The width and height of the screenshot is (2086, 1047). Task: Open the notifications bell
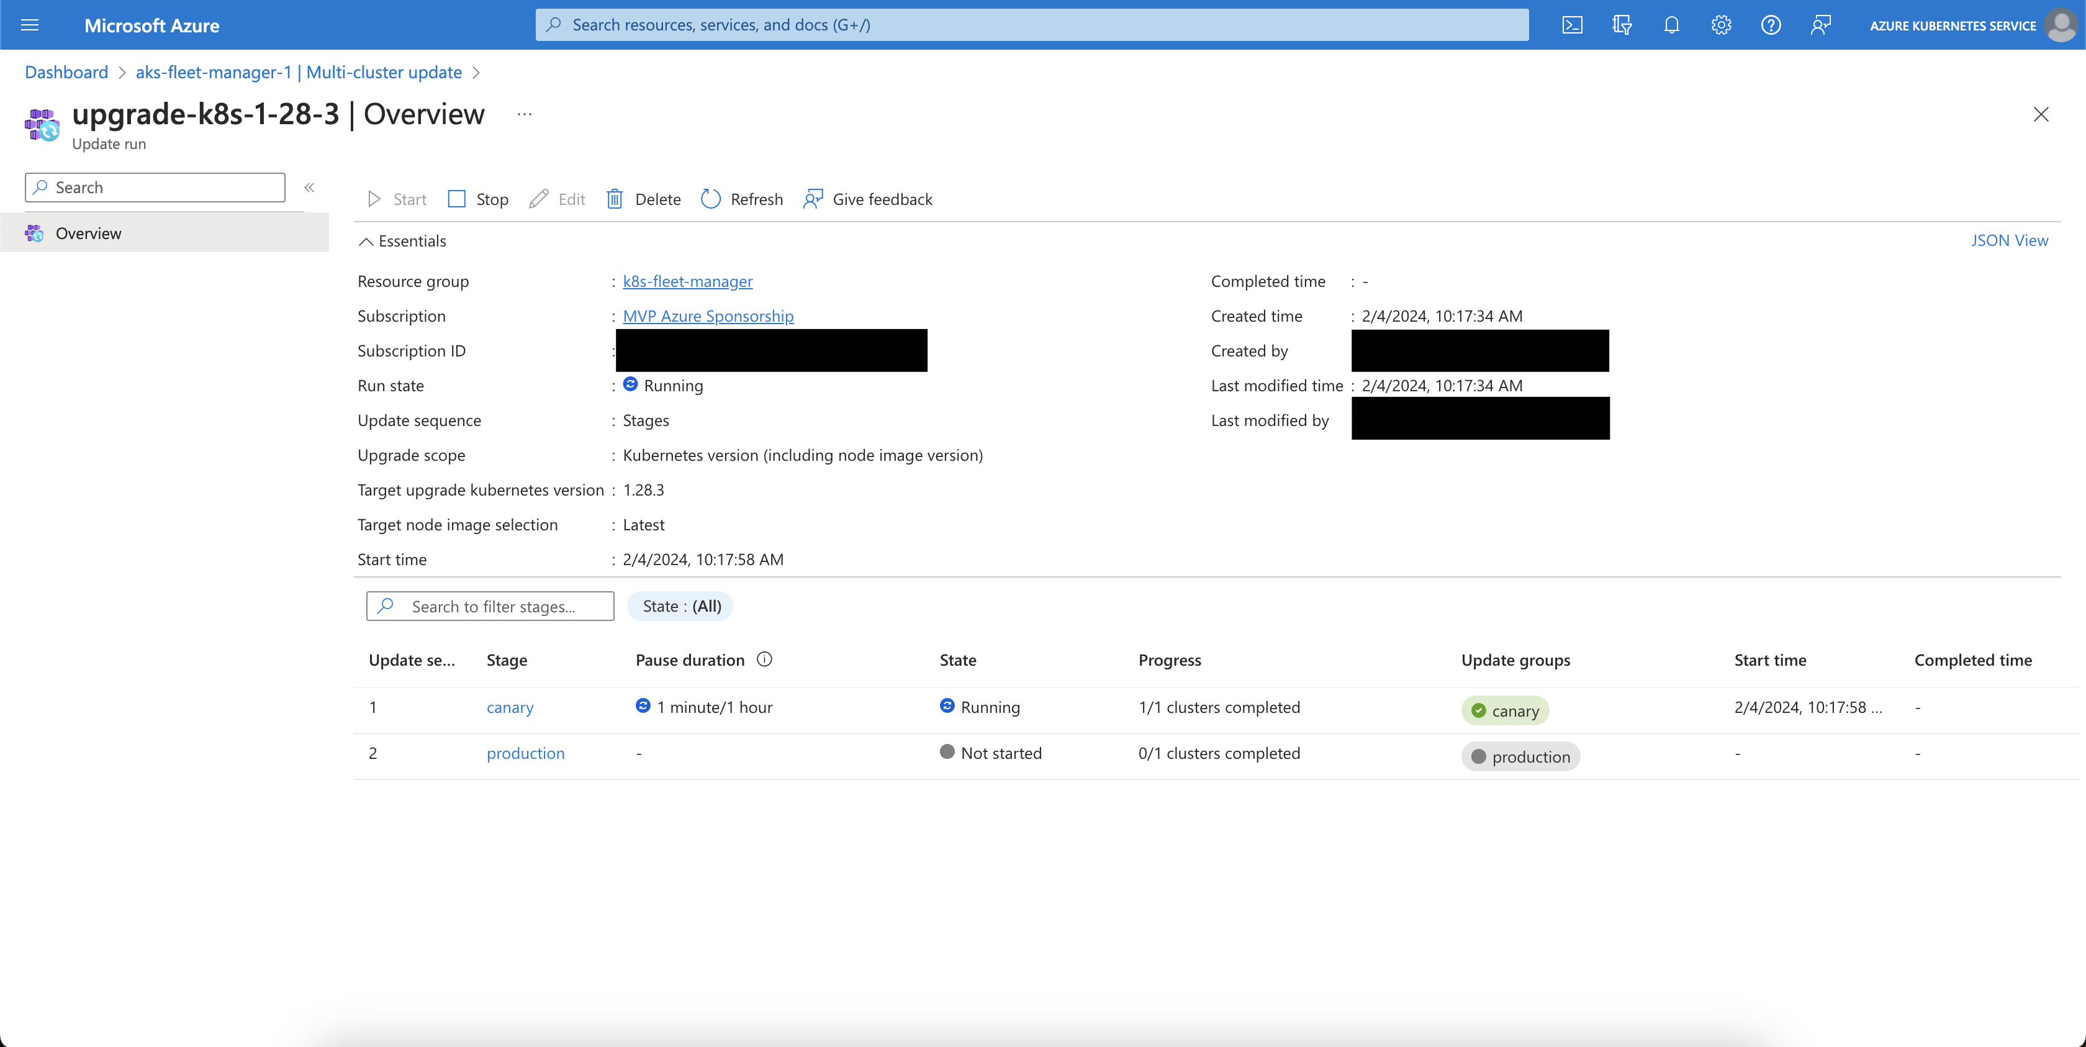coord(1671,25)
